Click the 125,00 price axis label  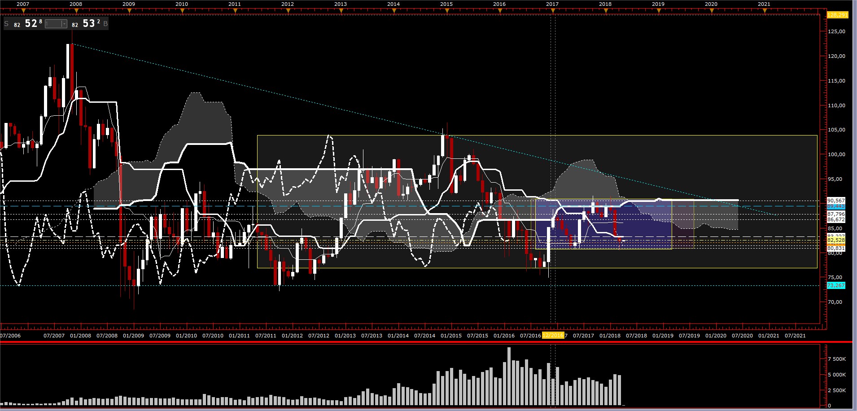[836, 31]
